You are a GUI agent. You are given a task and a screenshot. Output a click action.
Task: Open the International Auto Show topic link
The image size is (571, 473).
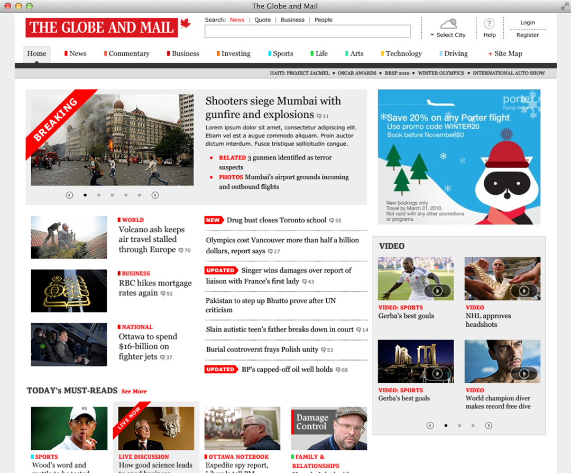point(509,73)
